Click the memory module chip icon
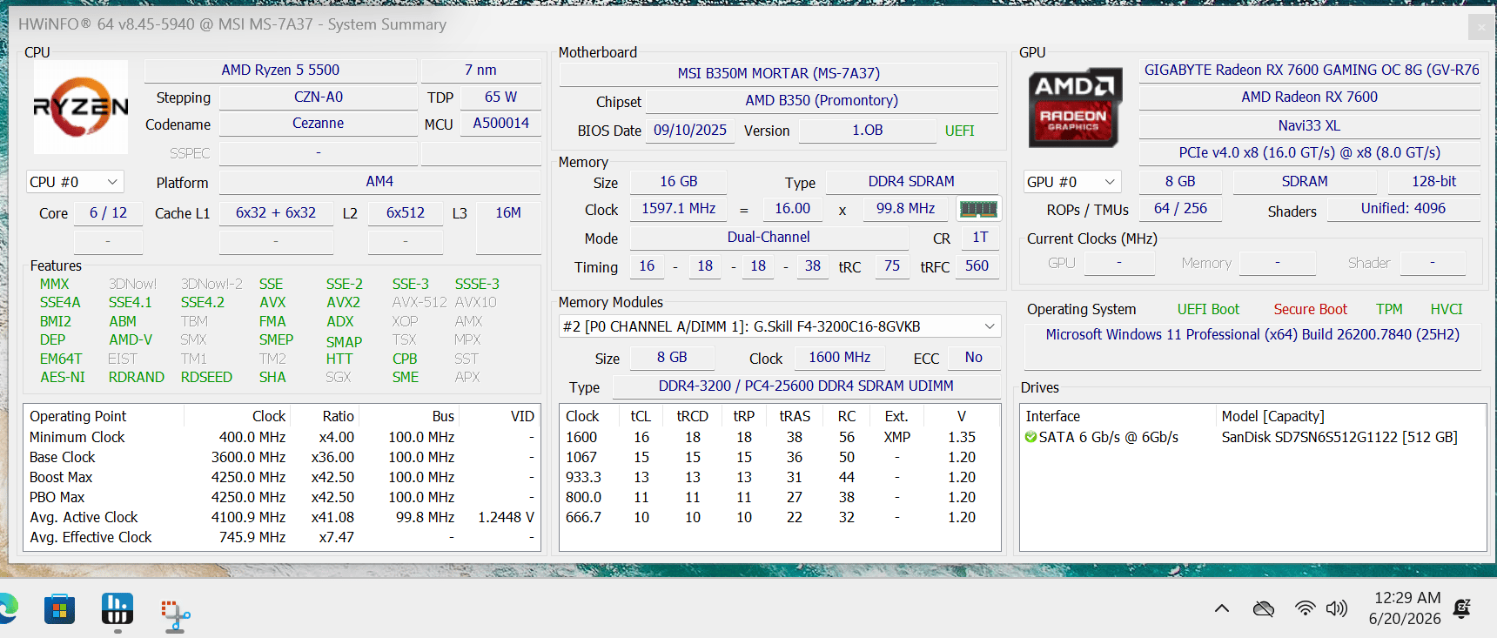Viewport: 1497px width, 638px height. click(978, 209)
